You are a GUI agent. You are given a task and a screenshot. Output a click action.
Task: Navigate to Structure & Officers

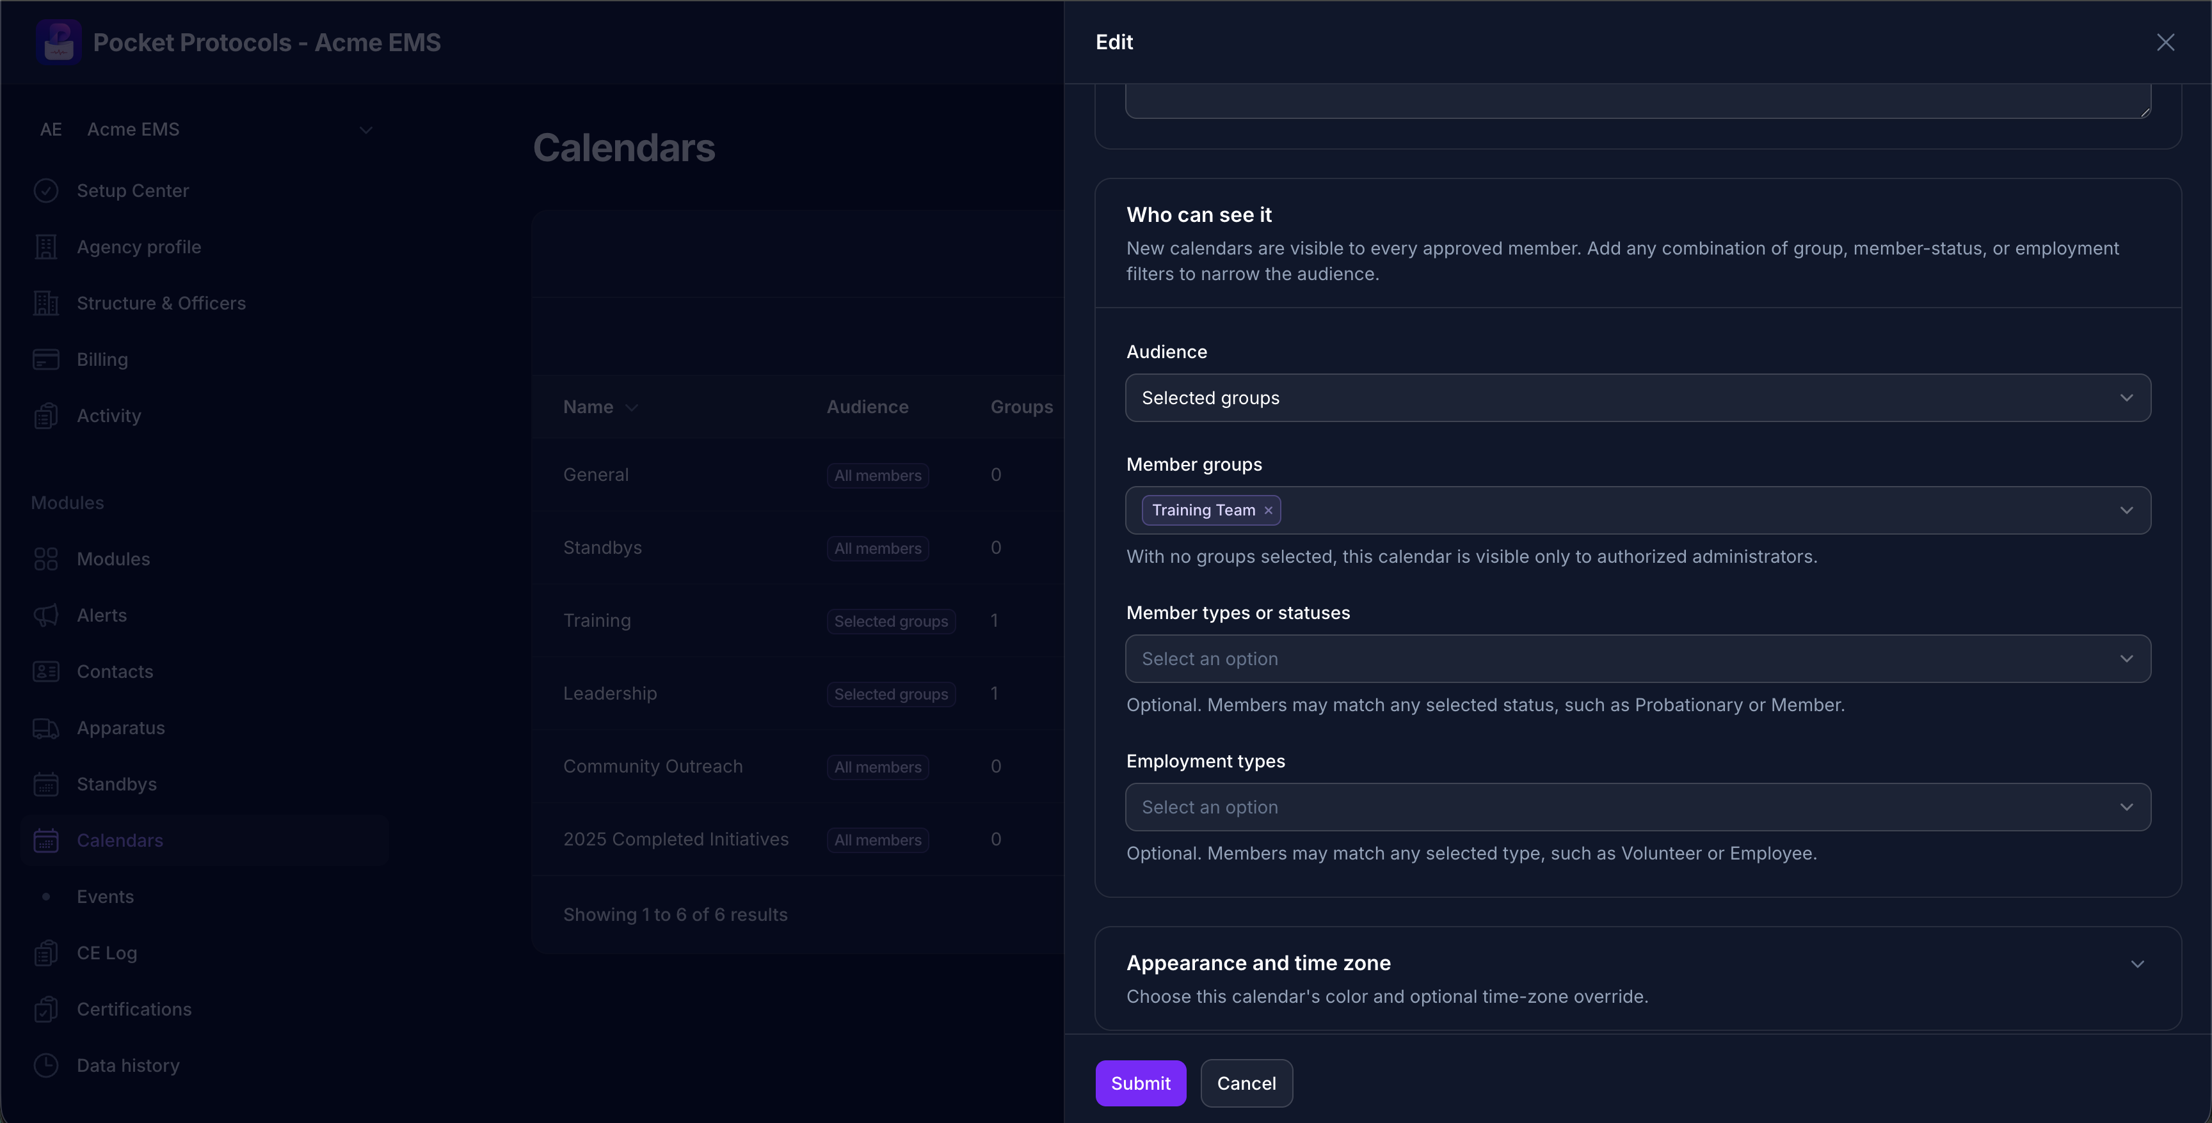tap(161, 303)
